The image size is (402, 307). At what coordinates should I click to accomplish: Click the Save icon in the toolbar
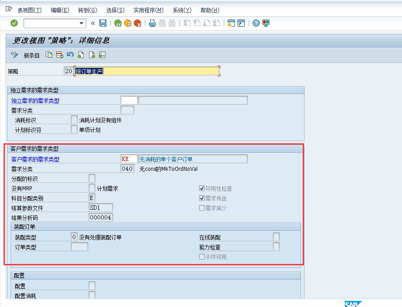click(x=102, y=24)
